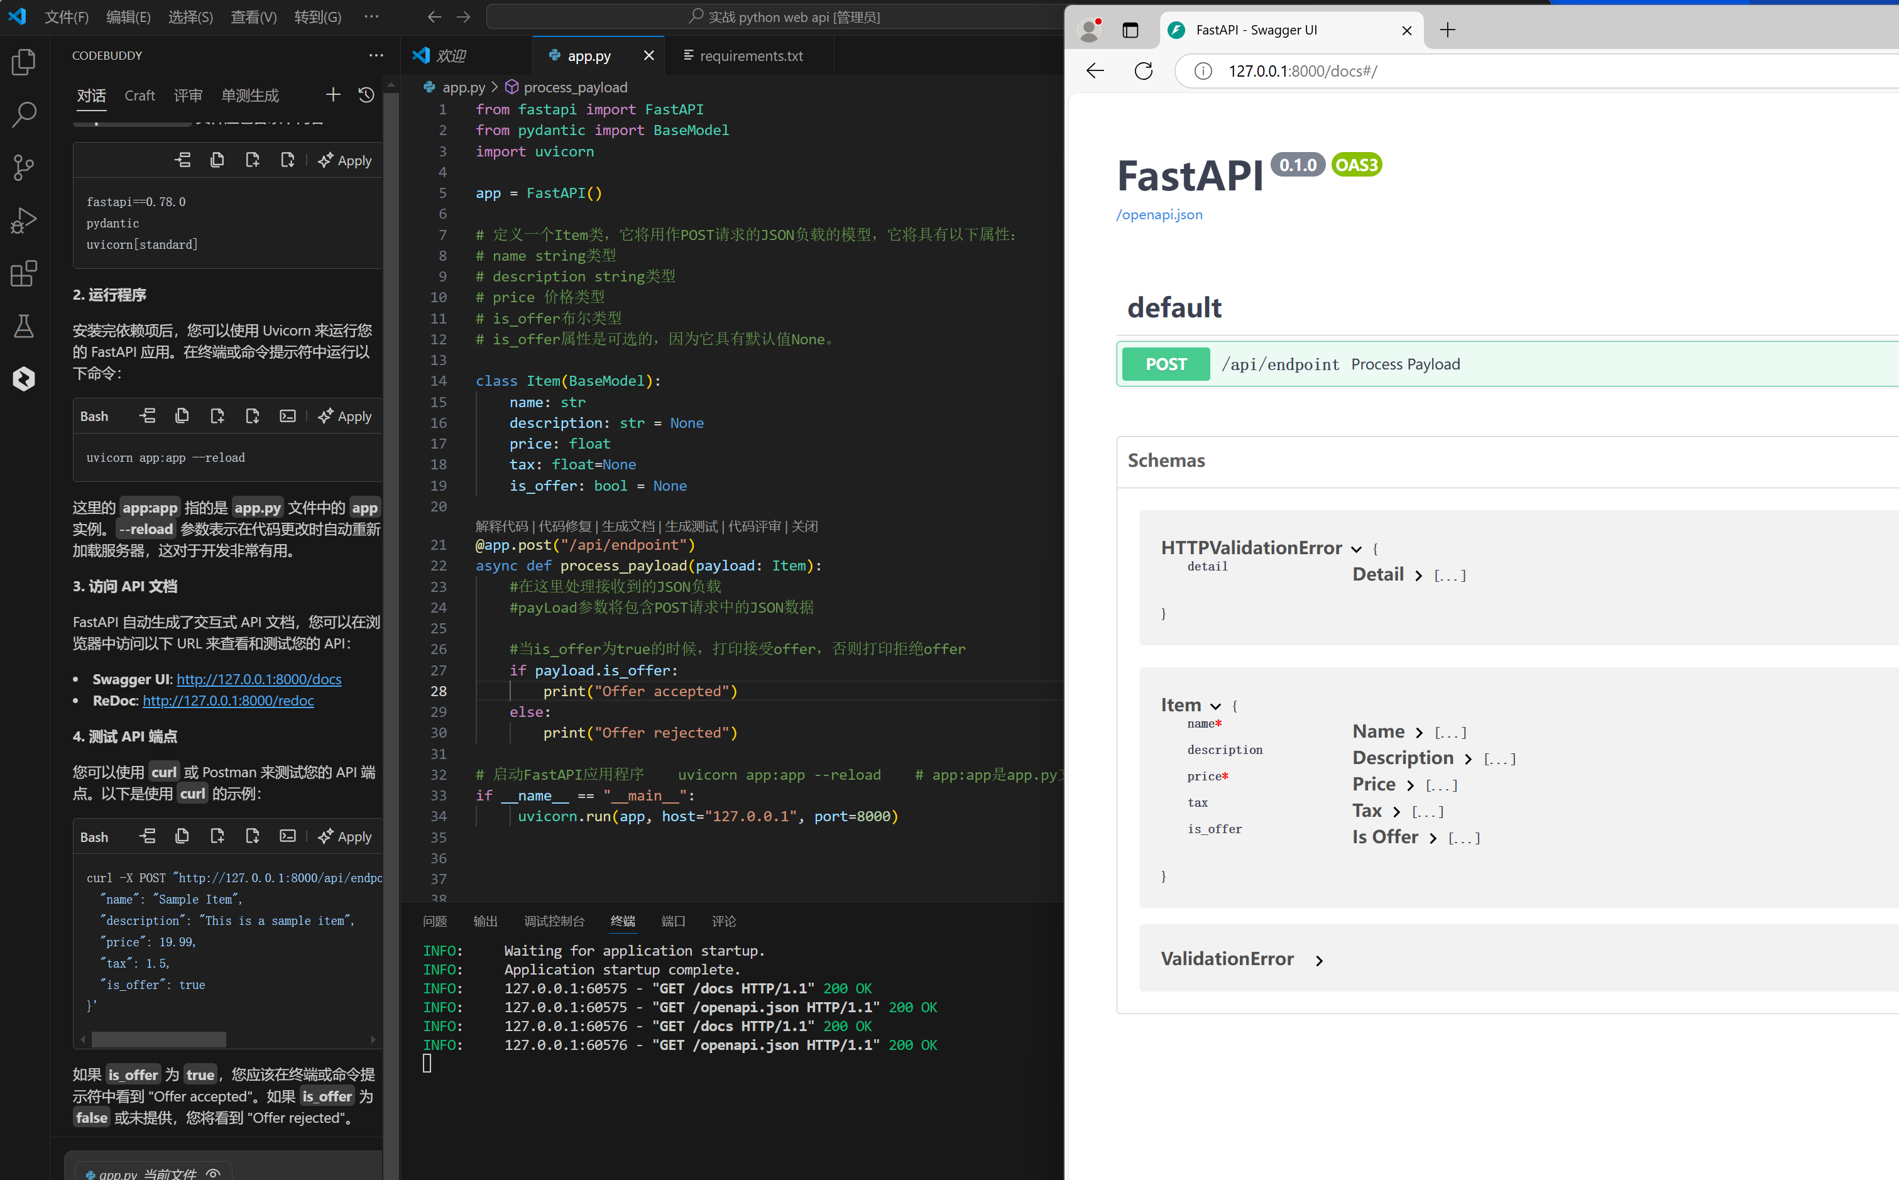The height and width of the screenshot is (1180, 1899).
Task: Open the Extensions view icon
Action: coord(23,273)
